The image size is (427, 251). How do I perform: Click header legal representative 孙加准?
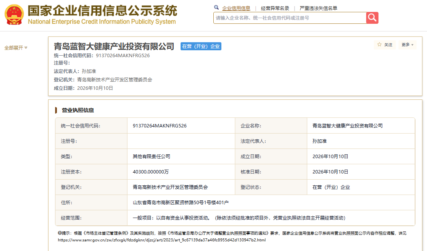pyautogui.click(x=89, y=71)
